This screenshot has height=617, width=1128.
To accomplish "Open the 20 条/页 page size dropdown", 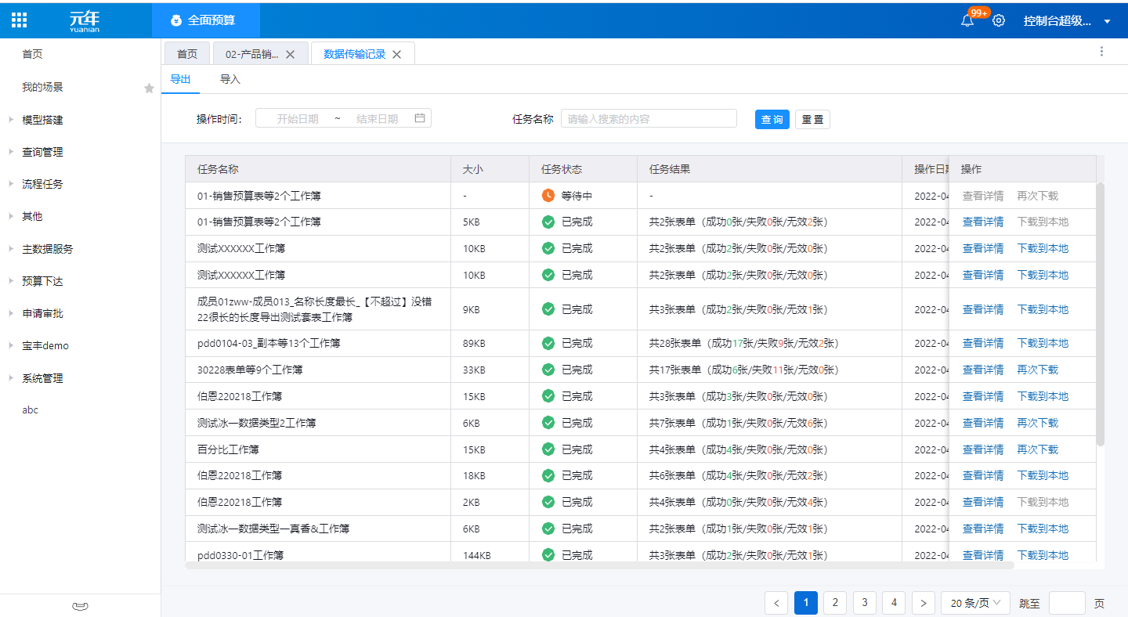I will 975,603.
